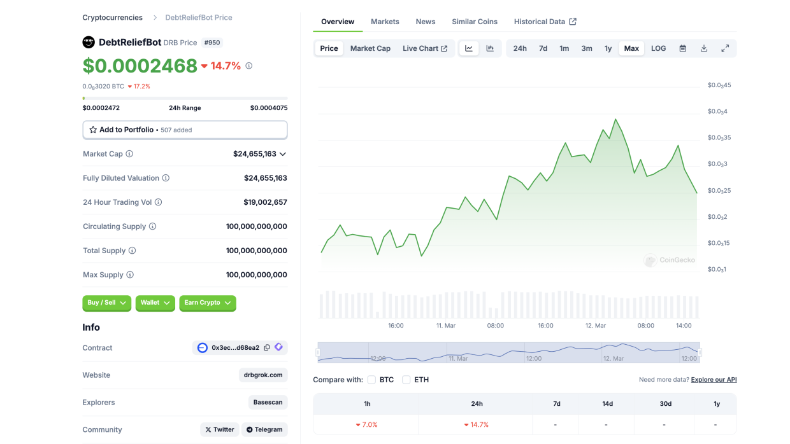Open Basescan explorer link
This screenshot has height=444, width=790.
point(268,403)
